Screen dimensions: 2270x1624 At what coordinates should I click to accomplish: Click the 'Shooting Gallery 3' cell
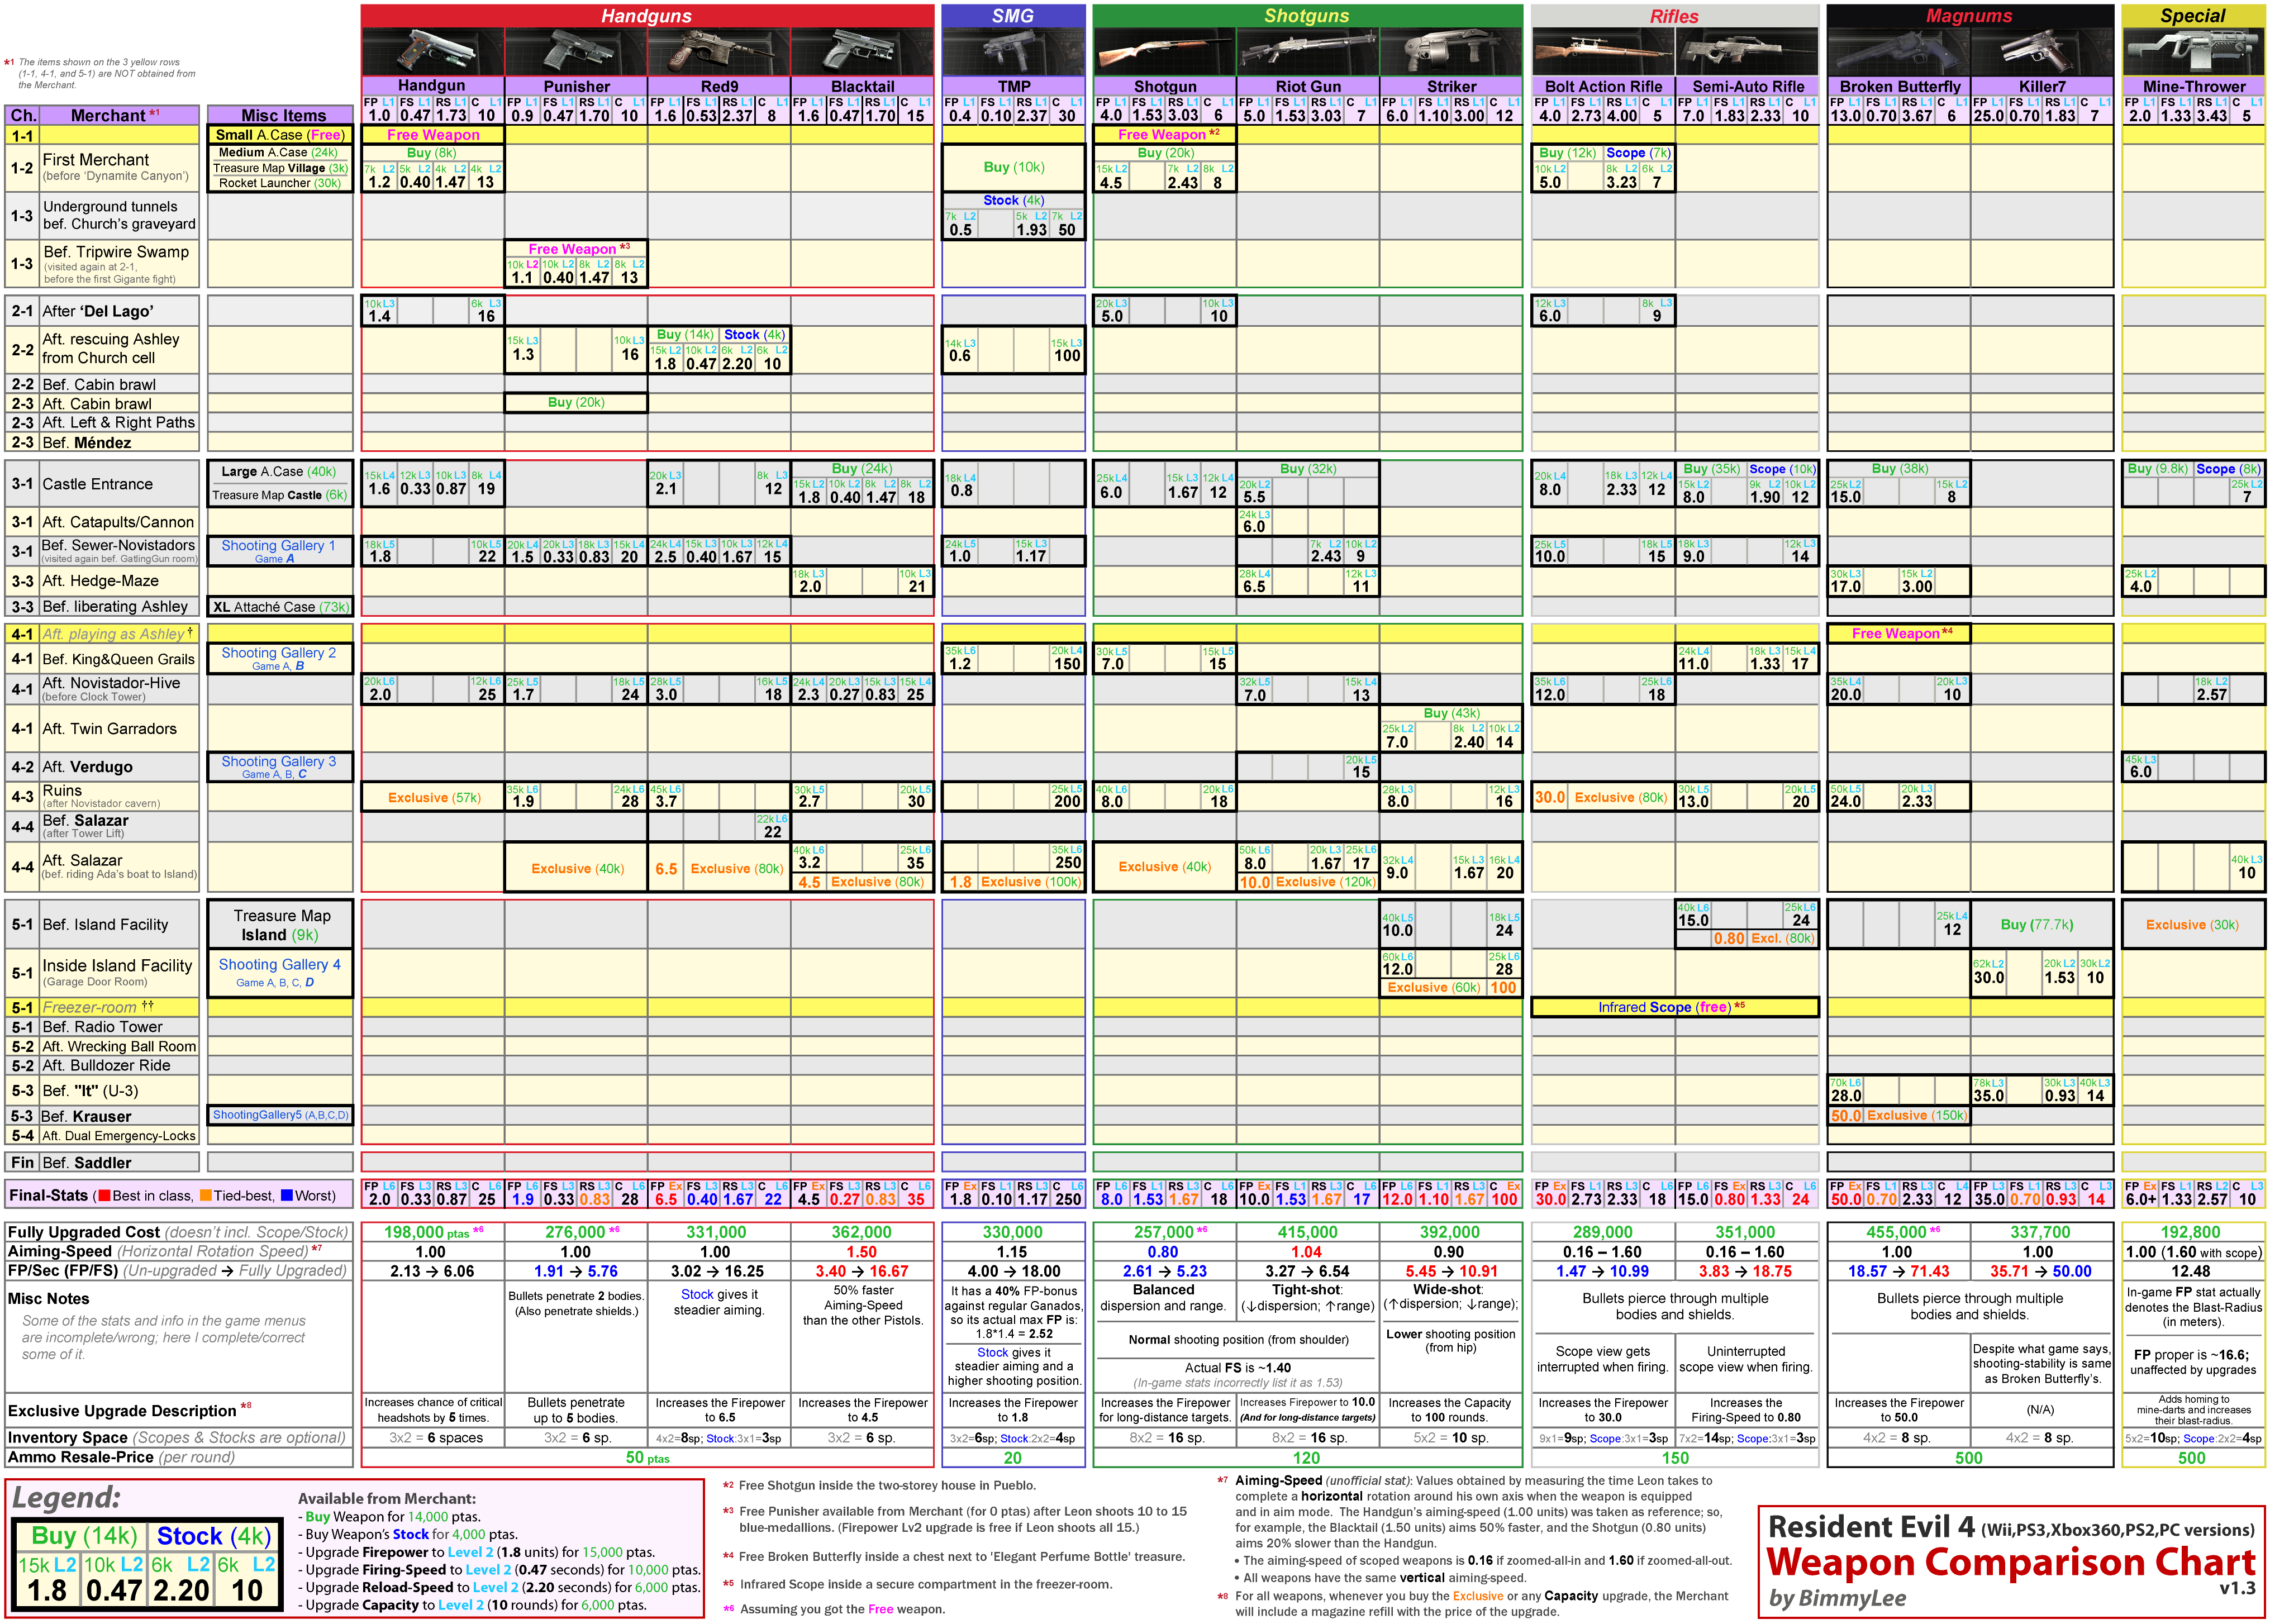point(279,767)
